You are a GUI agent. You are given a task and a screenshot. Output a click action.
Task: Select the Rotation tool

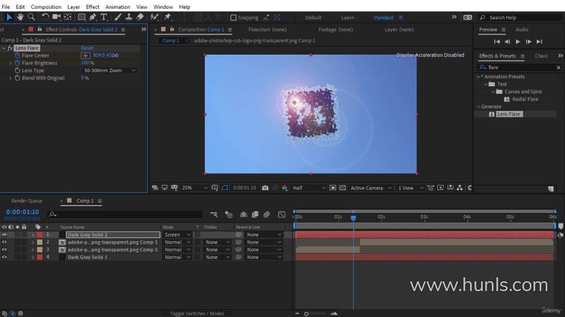pyautogui.click(x=45, y=17)
